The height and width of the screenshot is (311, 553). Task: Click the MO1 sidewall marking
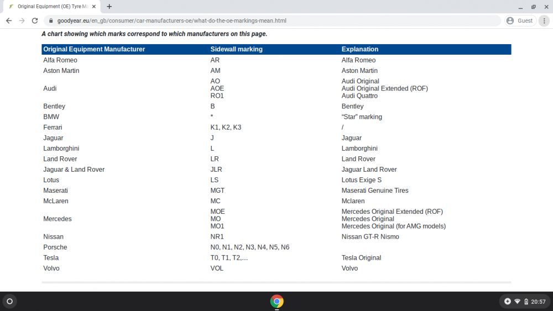(217, 226)
